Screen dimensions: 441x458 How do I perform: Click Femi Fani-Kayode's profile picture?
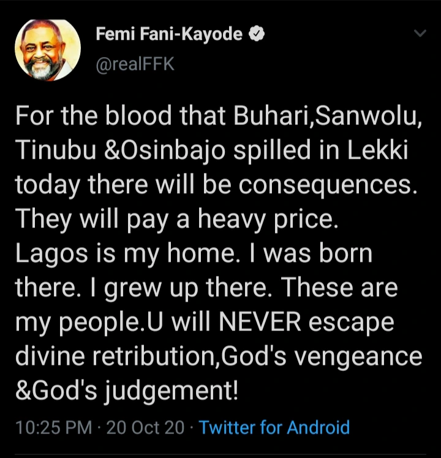click(x=47, y=50)
